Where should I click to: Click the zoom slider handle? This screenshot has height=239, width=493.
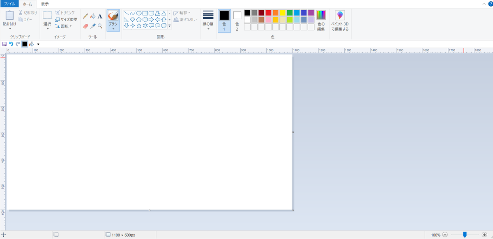(465, 235)
